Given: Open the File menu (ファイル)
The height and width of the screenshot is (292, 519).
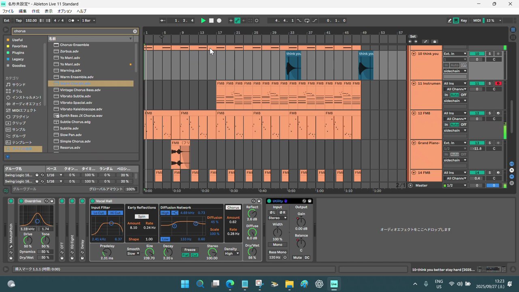Looking at the screenshot, I should [x=8, y=11].
